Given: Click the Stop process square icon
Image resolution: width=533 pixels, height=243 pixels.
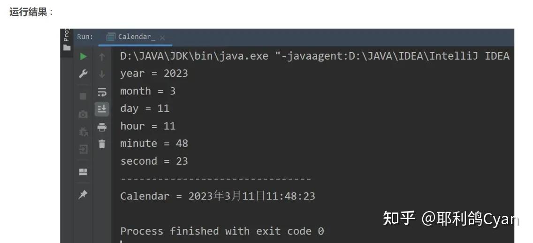Looking at the screenshot, I should pyautogui.click(x=83, y=96).
